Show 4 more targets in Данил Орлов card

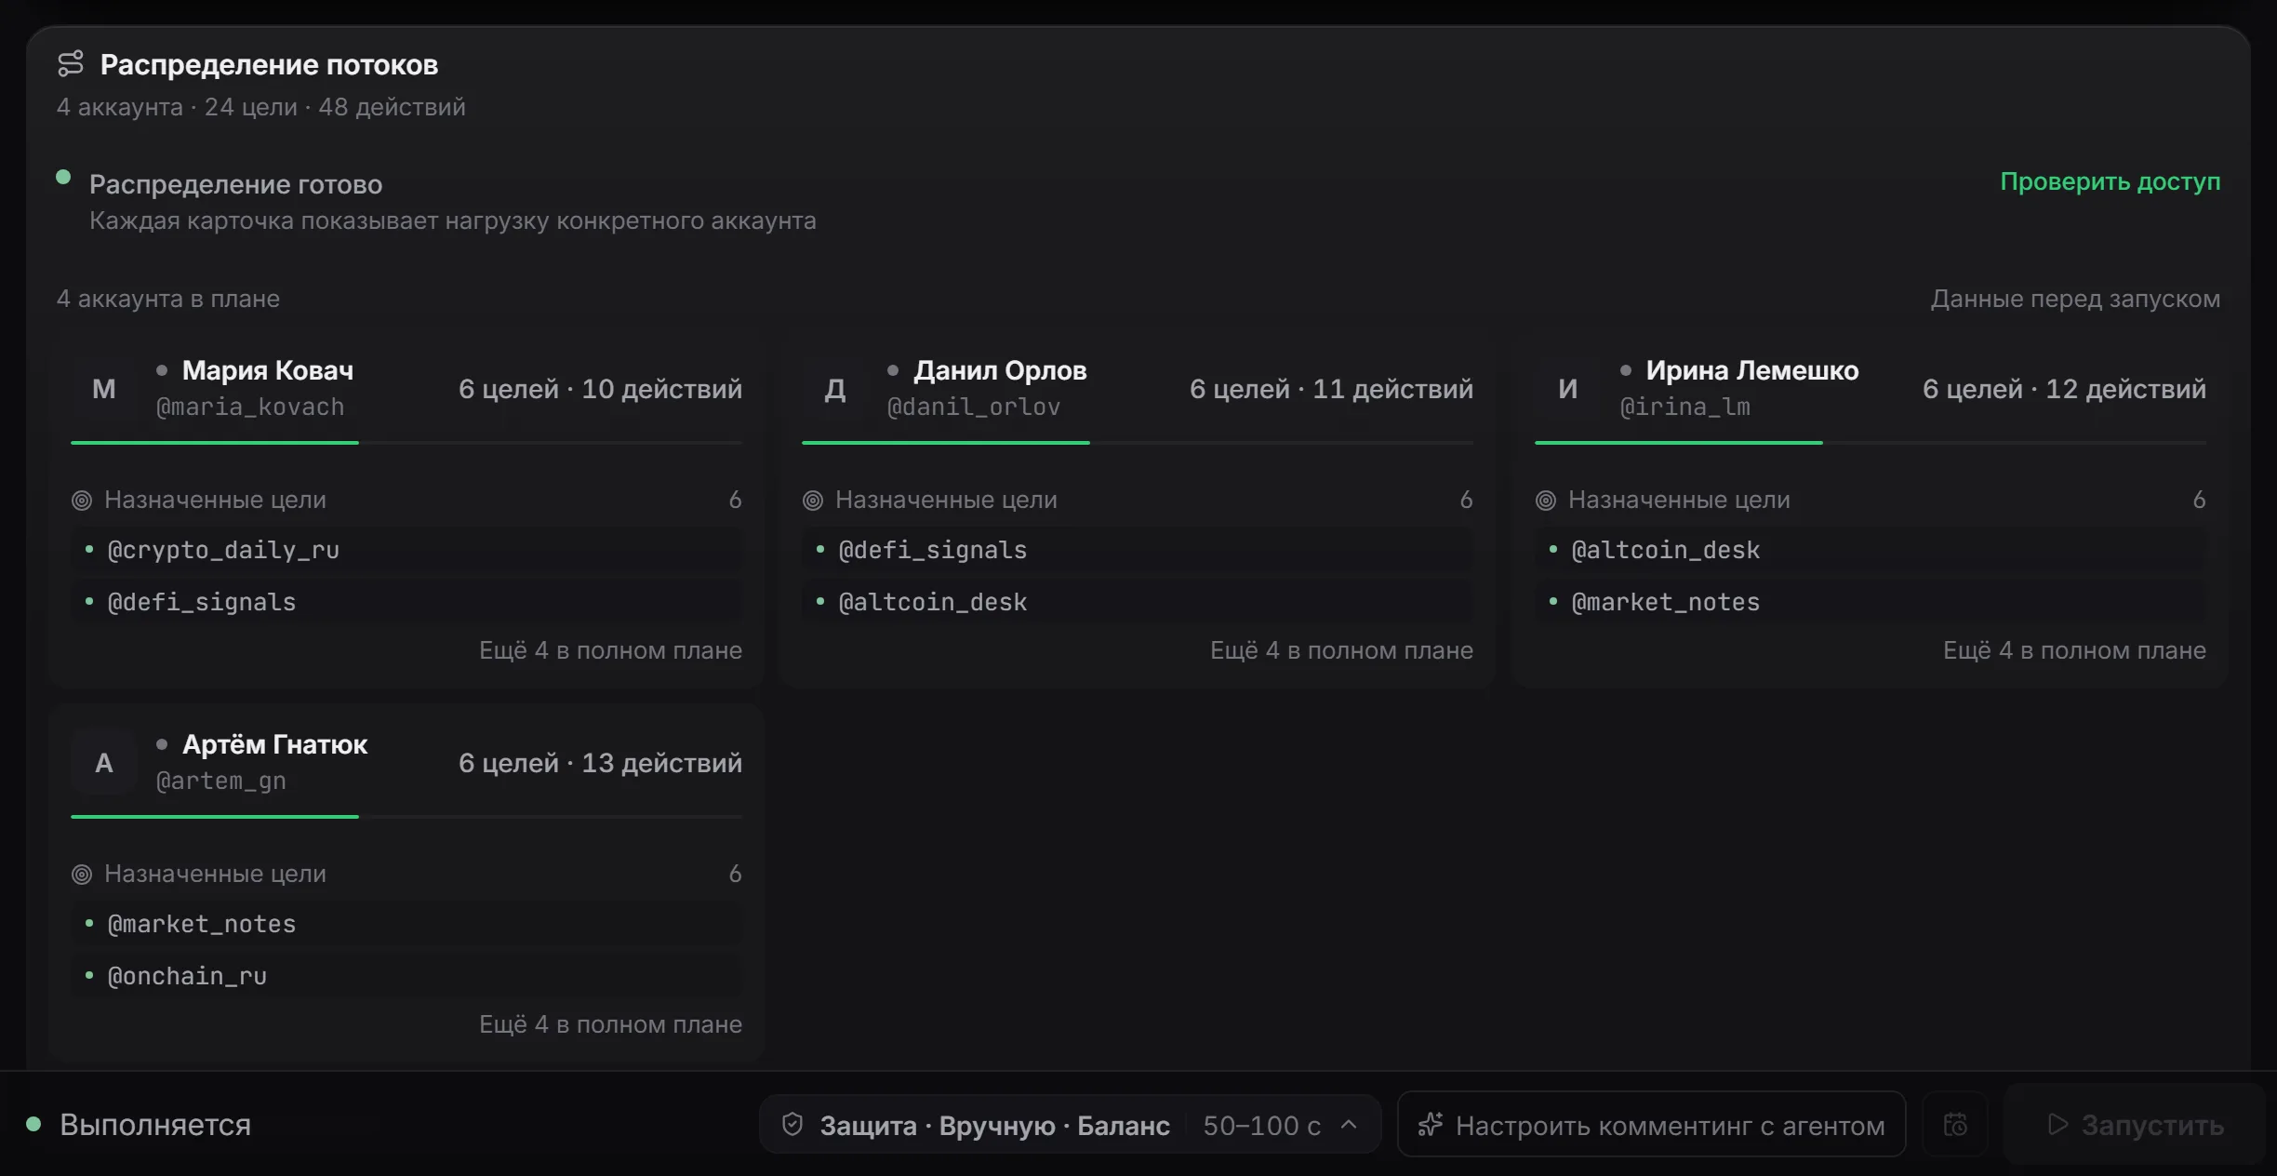click(1341, 650)
